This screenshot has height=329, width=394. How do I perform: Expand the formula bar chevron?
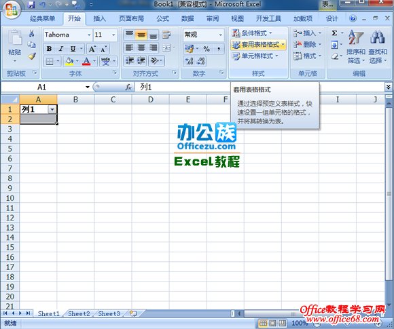389,87
